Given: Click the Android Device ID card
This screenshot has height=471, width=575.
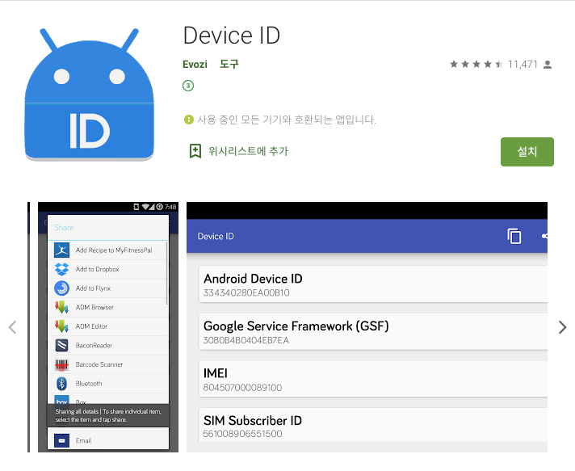Looking at the screenshot, I should point(373,284).
